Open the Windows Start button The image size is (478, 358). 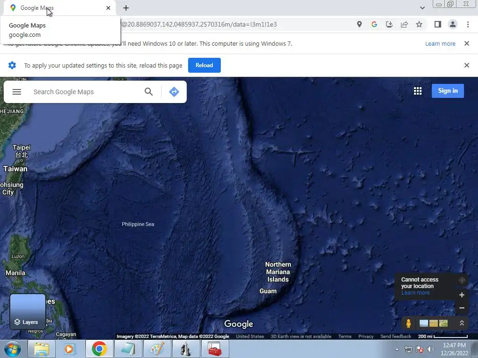(12, 349)
